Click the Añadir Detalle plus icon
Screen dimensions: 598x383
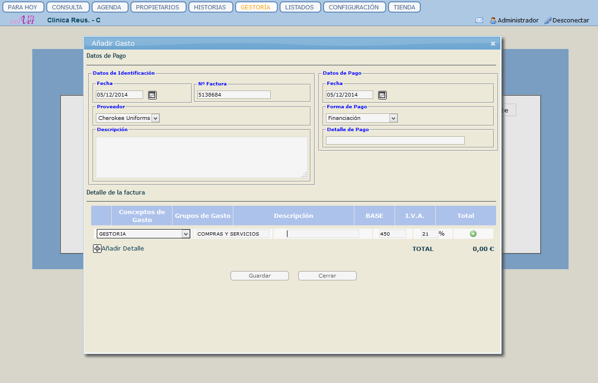(x=97, y=249)
